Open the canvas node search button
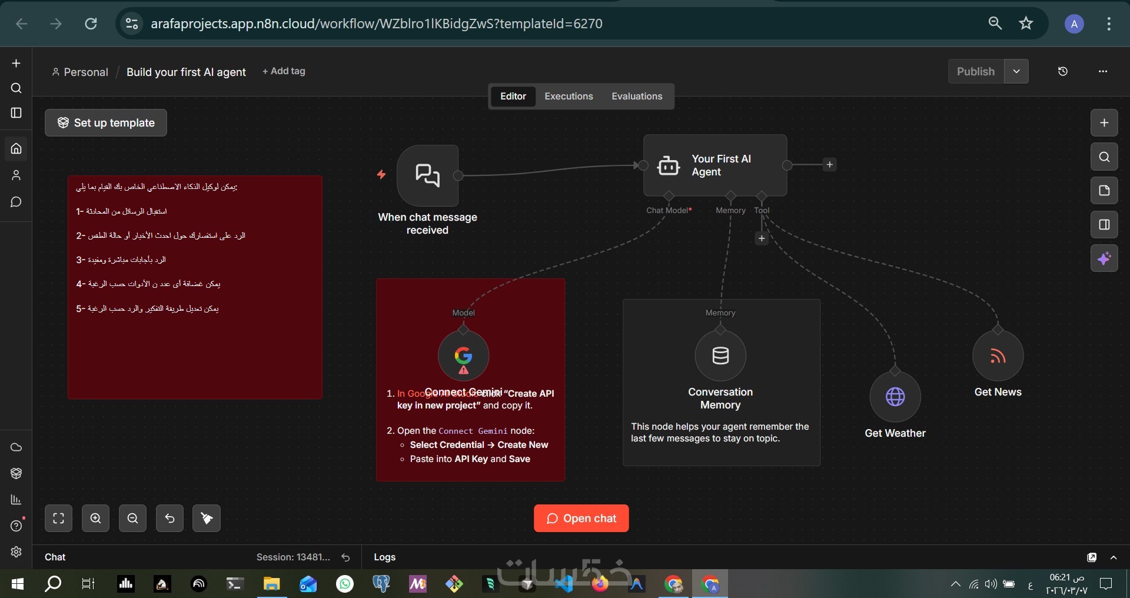Viewport: 1130px width, 598px height. (x=1104, y=157)
